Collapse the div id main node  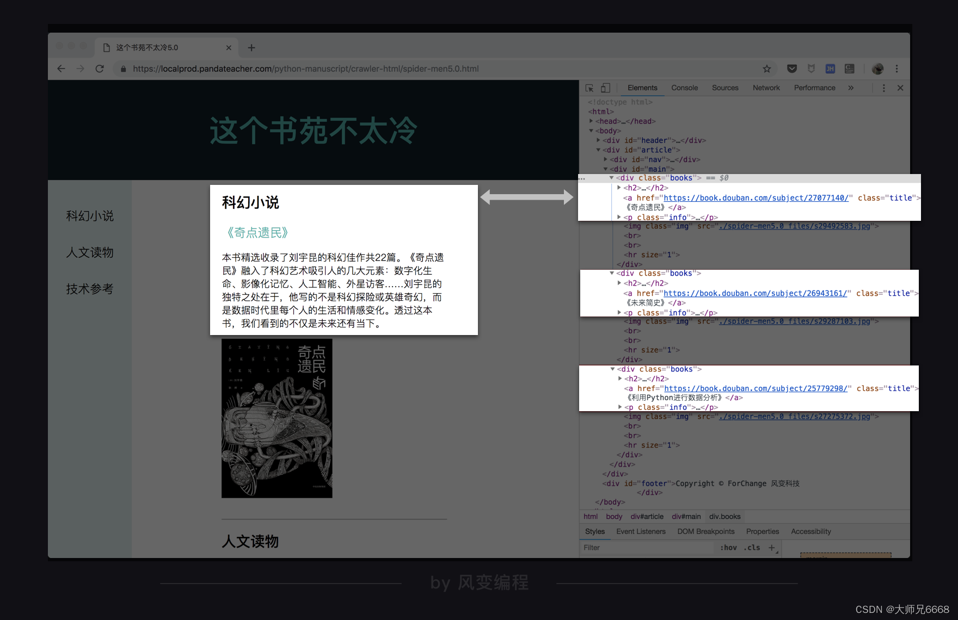[605, 169]
